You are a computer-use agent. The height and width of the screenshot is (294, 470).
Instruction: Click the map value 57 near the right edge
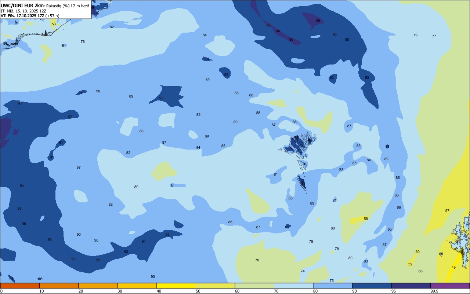447,211
